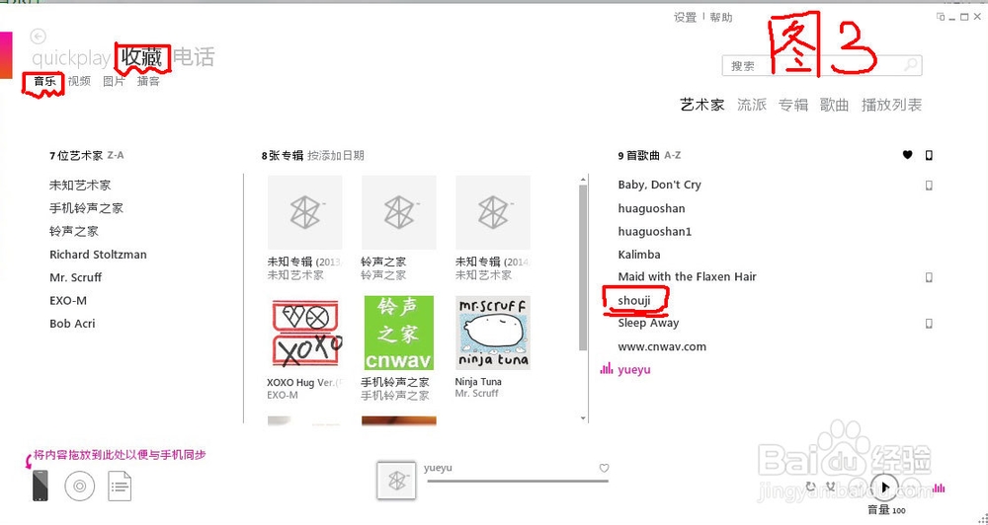The width and height of the screenshot is (988, 525).
Task: Open the playlist document icon
Action: pyautogui.click(x=120, y=486)
